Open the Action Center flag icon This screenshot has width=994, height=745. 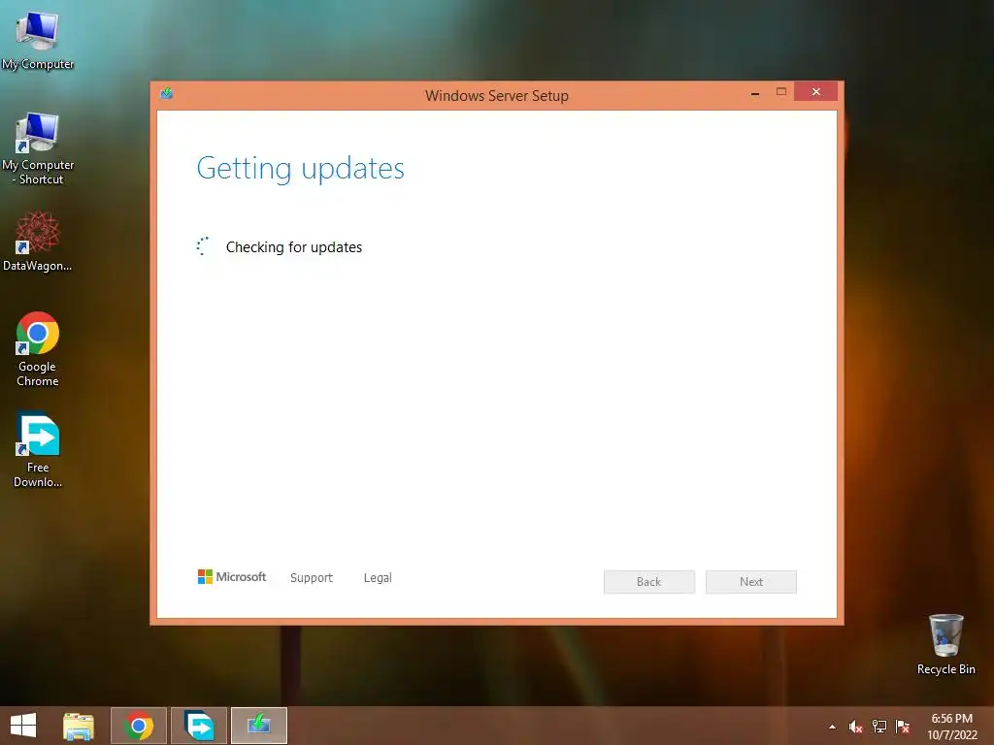[903, 727]
